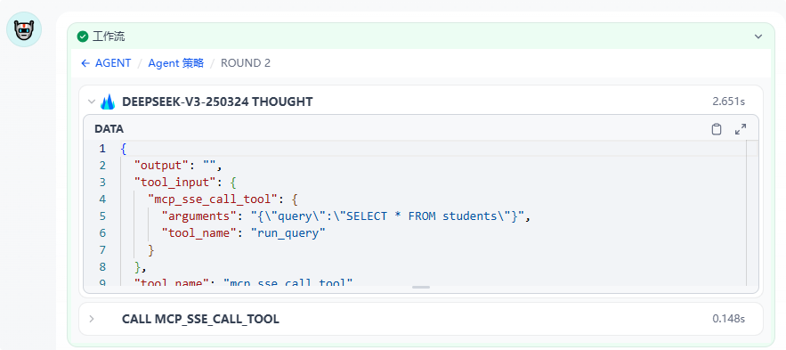Click the code editor vertical scrollbar
The width and height of the screenshot is (786, 350).
(752, 213)
